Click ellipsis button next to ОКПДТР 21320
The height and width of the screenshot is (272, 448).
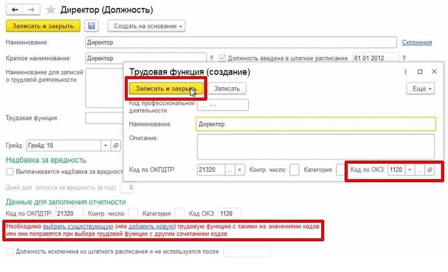[230, 170]
